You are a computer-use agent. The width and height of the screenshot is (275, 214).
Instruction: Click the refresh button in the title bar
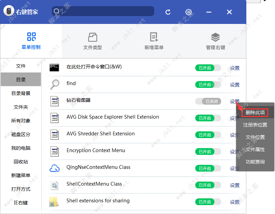[168, 12]
